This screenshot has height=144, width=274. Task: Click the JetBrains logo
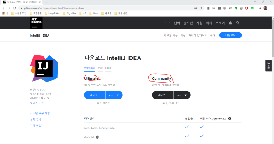click(x=37, y=23)
